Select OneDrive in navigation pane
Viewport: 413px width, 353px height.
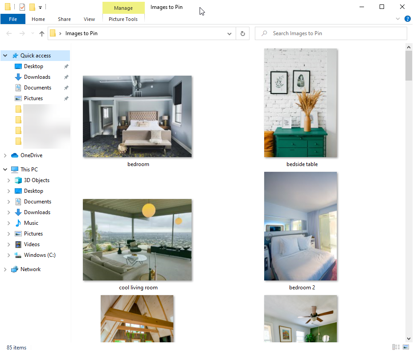point(31,155)
